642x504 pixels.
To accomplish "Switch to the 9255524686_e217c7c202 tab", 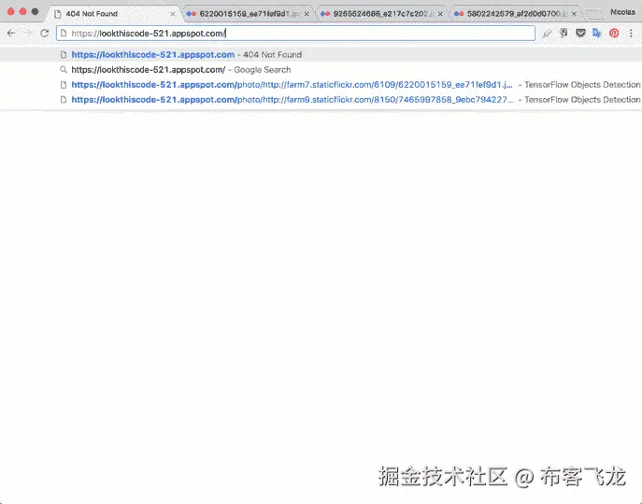I will [x=382, y=13].
